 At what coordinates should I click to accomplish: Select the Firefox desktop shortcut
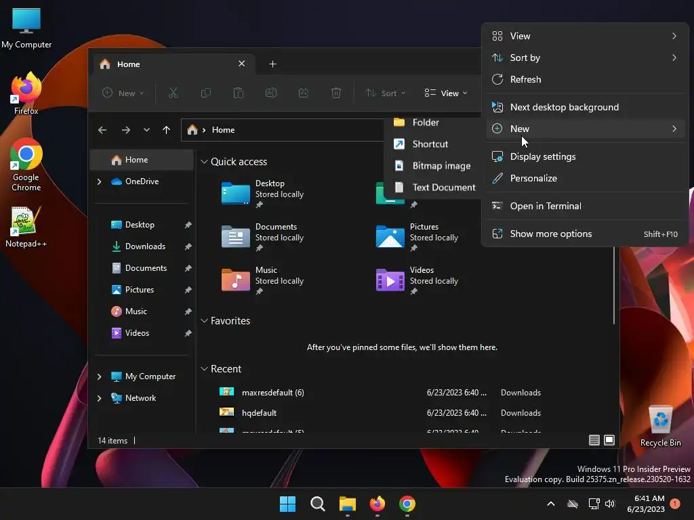26,93
